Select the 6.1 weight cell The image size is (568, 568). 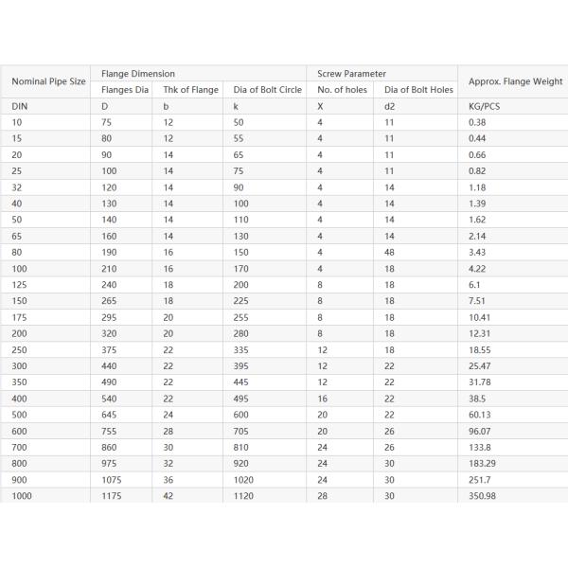474,285
